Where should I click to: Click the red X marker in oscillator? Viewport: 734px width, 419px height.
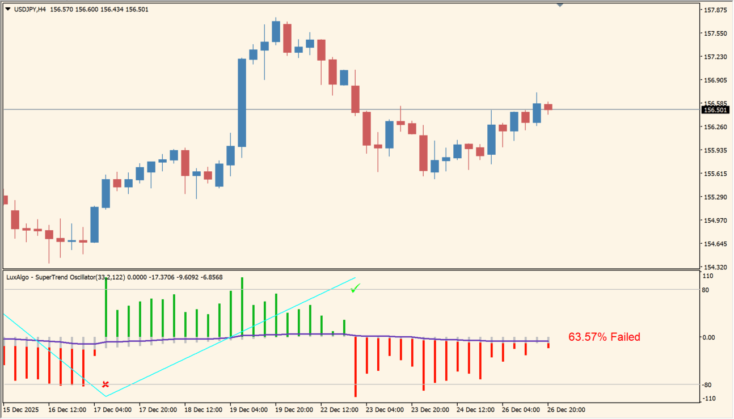pos(106,384)
